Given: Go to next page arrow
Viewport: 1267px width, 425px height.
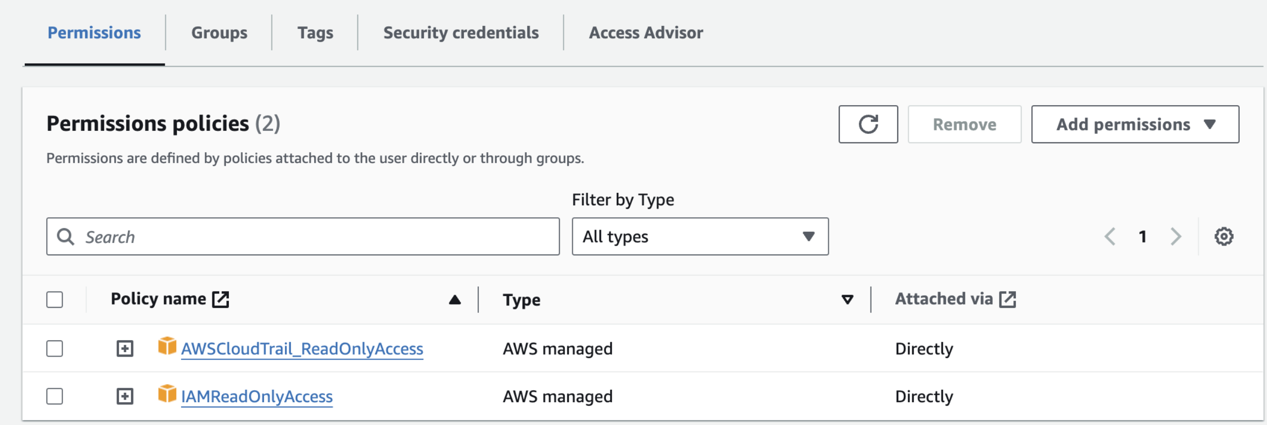Looking at the screenshot, I should 1175,237.
